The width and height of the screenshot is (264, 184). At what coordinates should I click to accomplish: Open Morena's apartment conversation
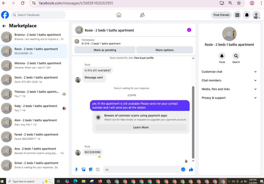click(x=34, y=65)
